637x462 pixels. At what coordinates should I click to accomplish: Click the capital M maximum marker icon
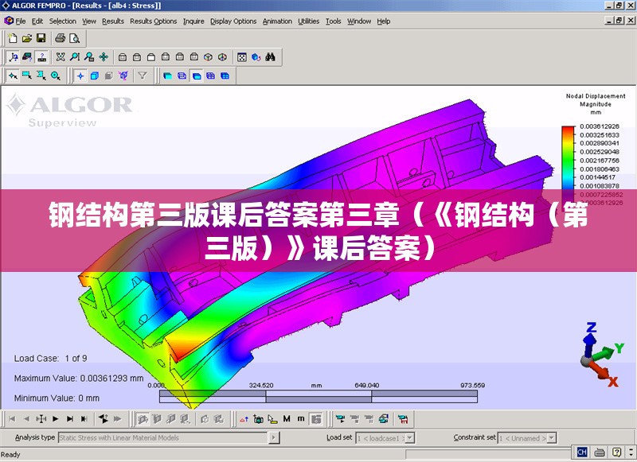287,419
